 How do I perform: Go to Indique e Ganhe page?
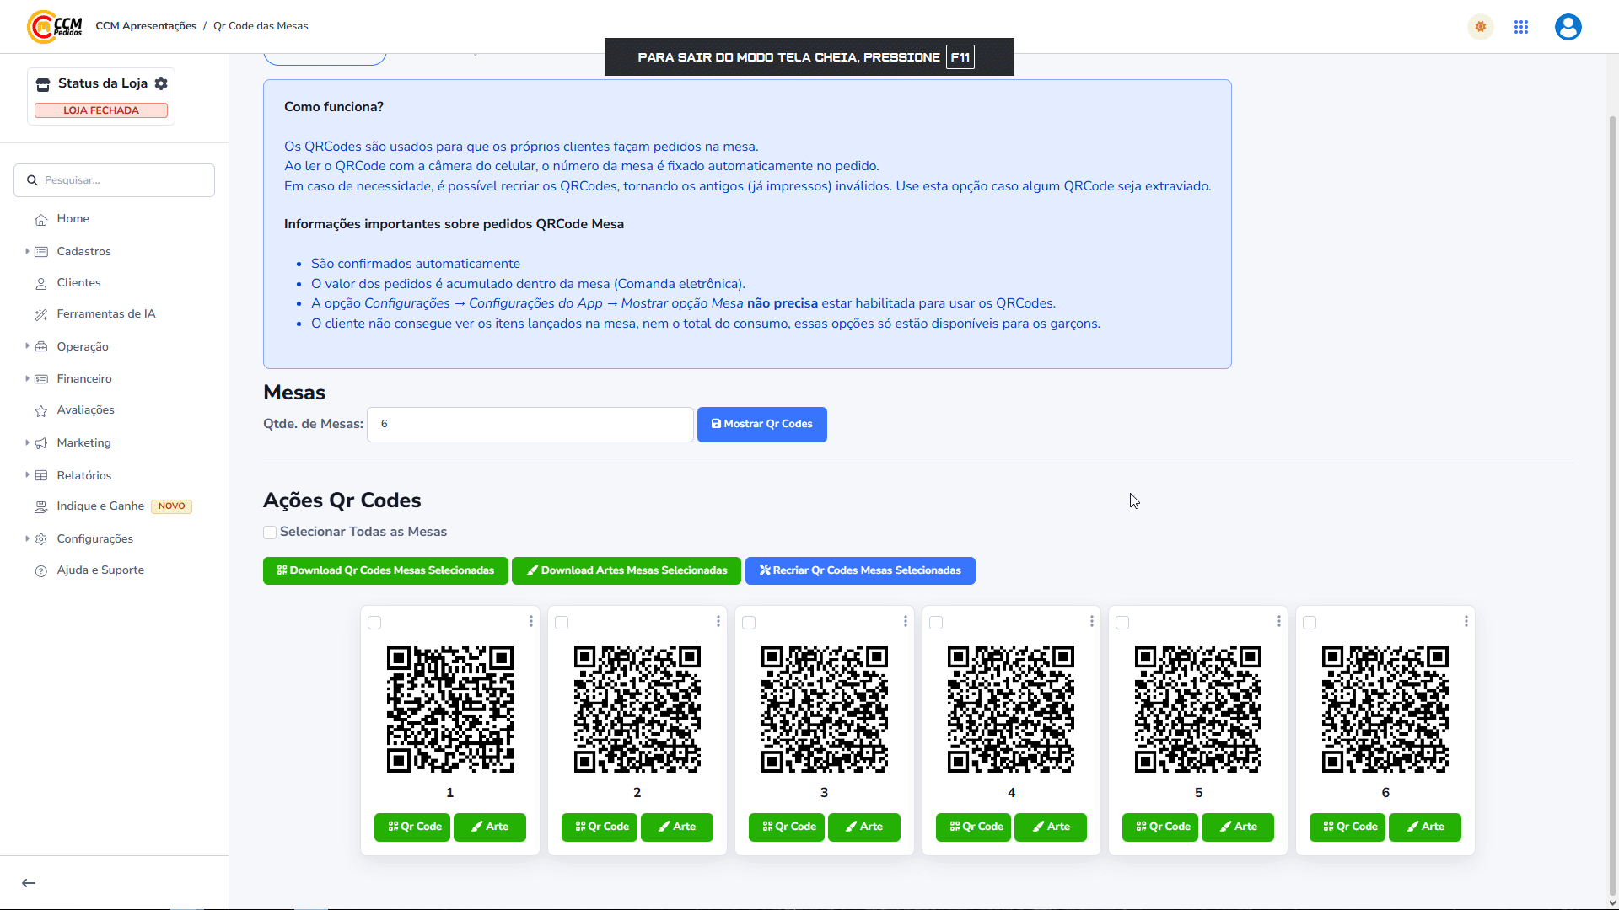coord(100,506)
